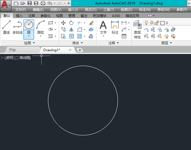Select the Arc (圆弧) tool icon

coord(40,24)
